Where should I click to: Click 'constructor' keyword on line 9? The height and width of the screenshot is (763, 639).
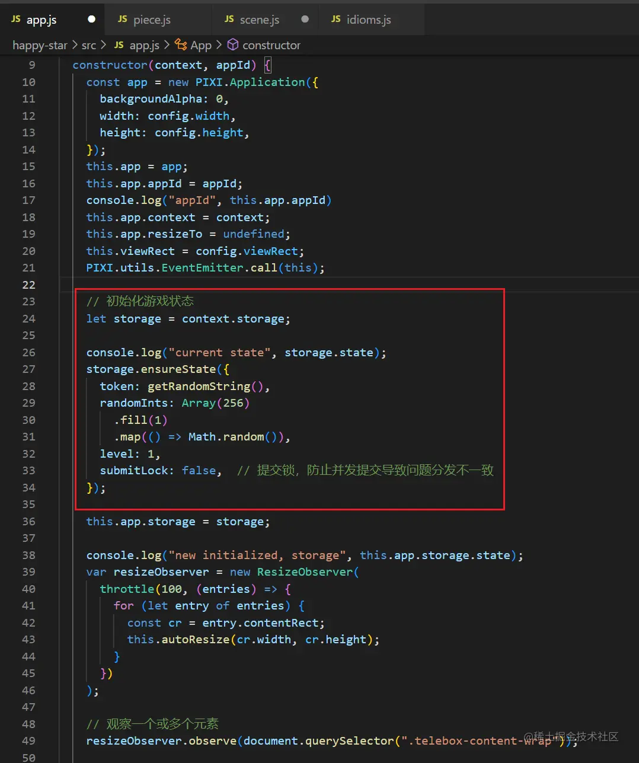[x=110, y=65]
